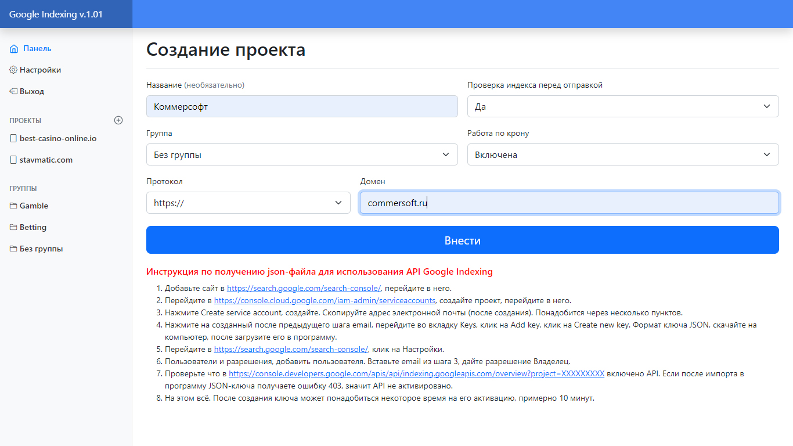Screen dimensions: 793x446
Task: Expand the Группа dropdown
Action: click(302, 154)
